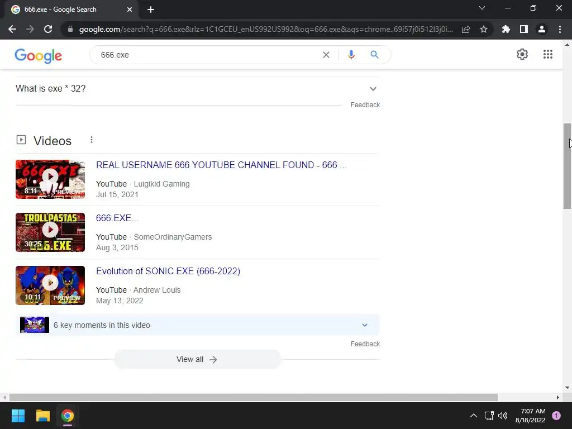Open REAL USERNAME 666 YOUTUBE CHANNEL FOUND video link
The image size is (572, 429).
(x=221, y=165)
